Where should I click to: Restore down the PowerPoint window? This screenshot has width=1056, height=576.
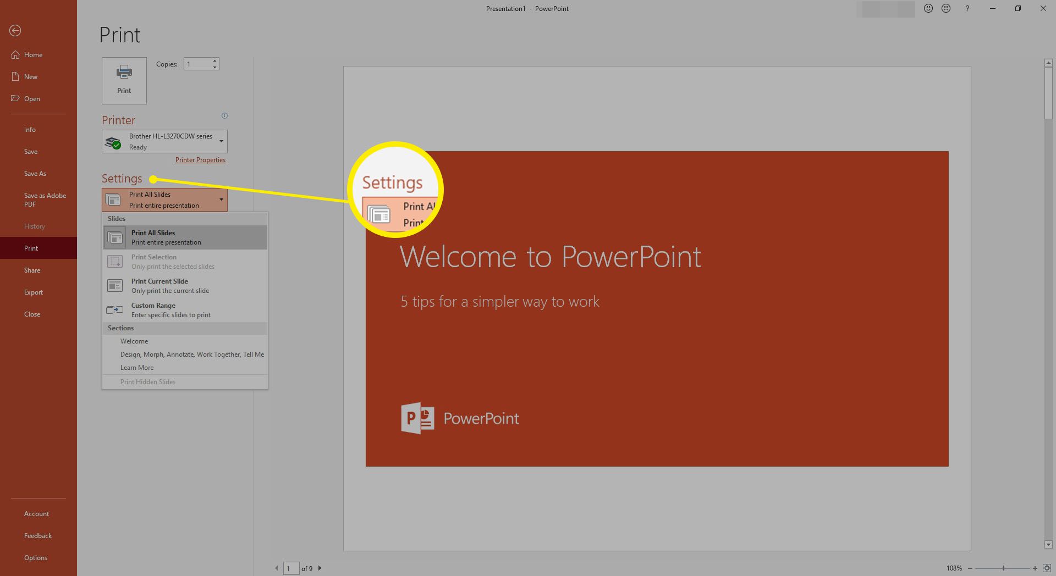pyautogui.click(x=1018, y=8)
